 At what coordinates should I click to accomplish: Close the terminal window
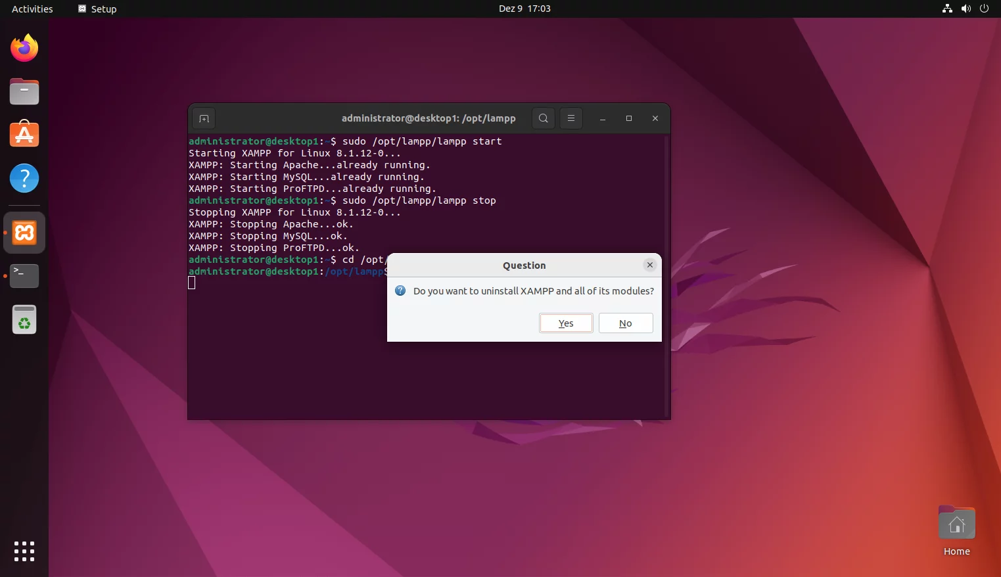point(655,118)
